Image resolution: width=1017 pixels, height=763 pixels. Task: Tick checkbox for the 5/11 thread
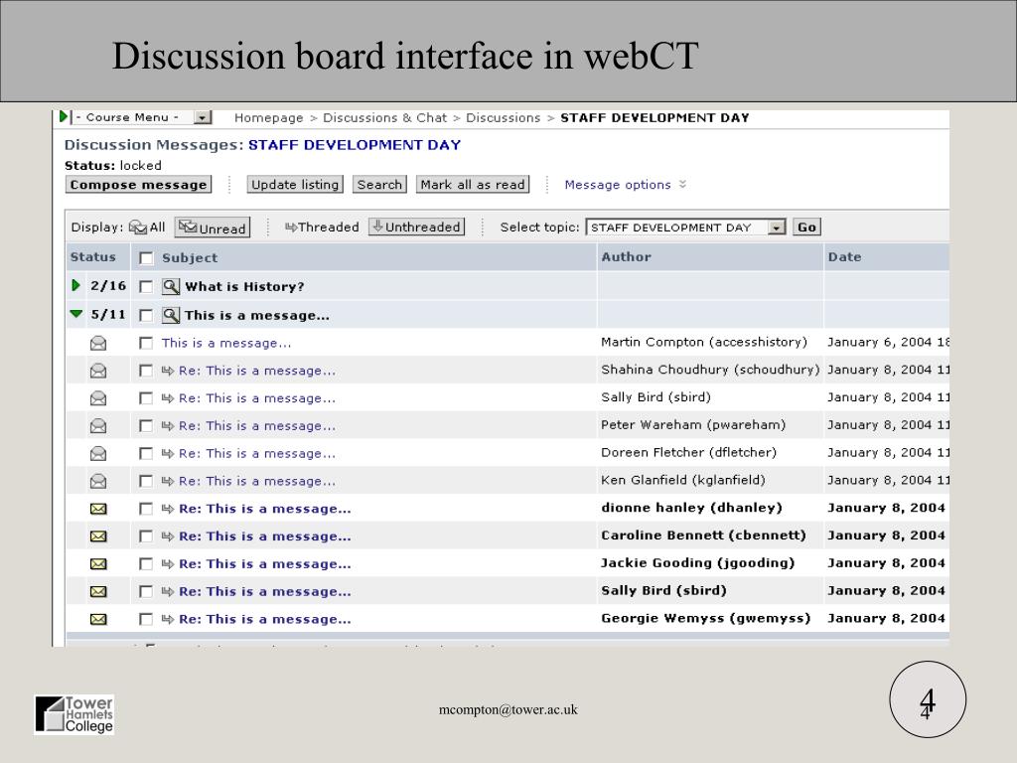click(x=147, y=315)
